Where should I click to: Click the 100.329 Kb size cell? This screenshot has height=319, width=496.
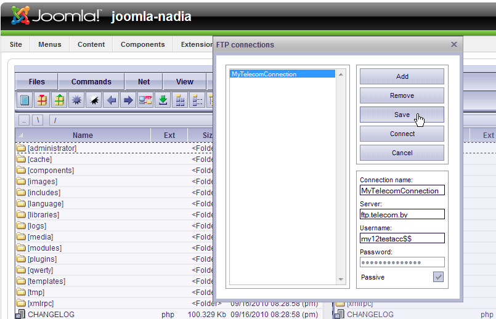click(x=206, y=315)
